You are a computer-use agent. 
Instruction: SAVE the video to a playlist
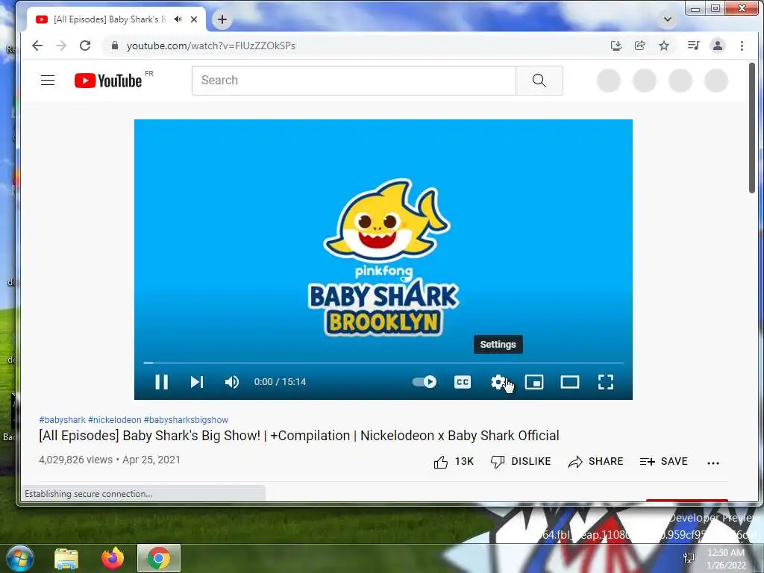pyautogui.click(x=663, y=462)
